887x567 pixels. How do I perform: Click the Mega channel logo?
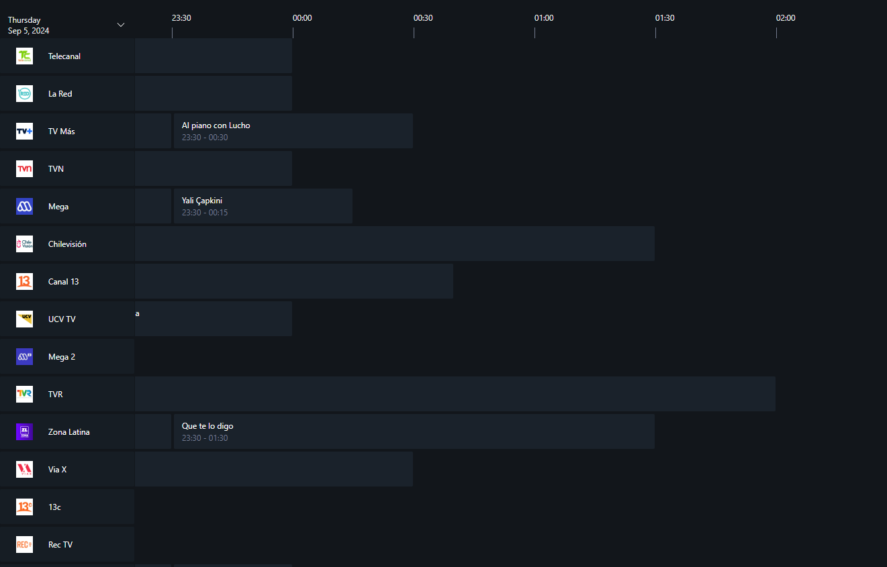pos(24,207)
